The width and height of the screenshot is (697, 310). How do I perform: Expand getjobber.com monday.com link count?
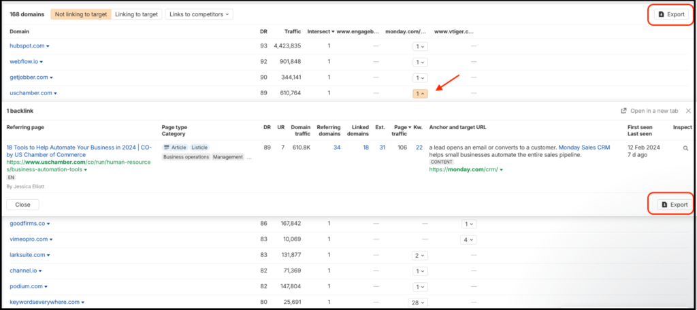coord(420,77)
